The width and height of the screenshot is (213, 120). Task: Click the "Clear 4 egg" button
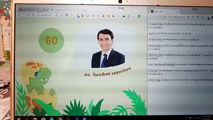click(x=154, y=80)
